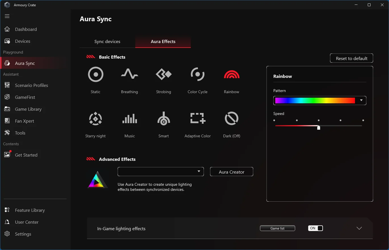The width and height of the screenshot is (389, 250).
Task: Click the Tools wrench icon
Action: point(7,133)
